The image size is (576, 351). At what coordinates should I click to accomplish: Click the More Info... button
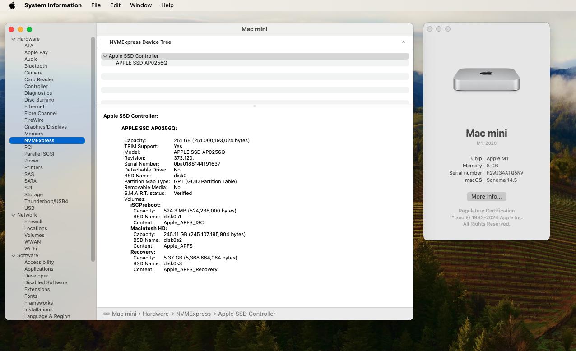click(x=487, y=197)
